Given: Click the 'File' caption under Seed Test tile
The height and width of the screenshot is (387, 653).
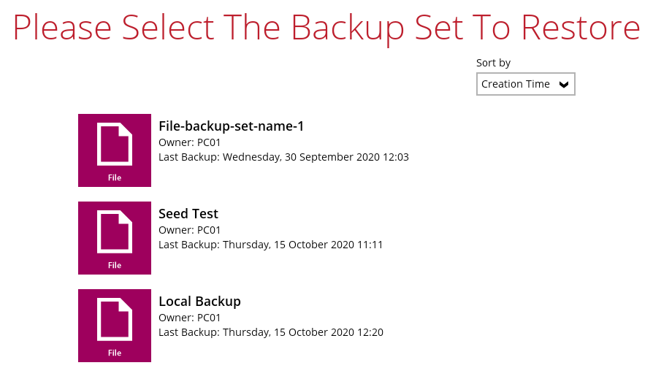Looking at the screenshot, I should (115, 265).
